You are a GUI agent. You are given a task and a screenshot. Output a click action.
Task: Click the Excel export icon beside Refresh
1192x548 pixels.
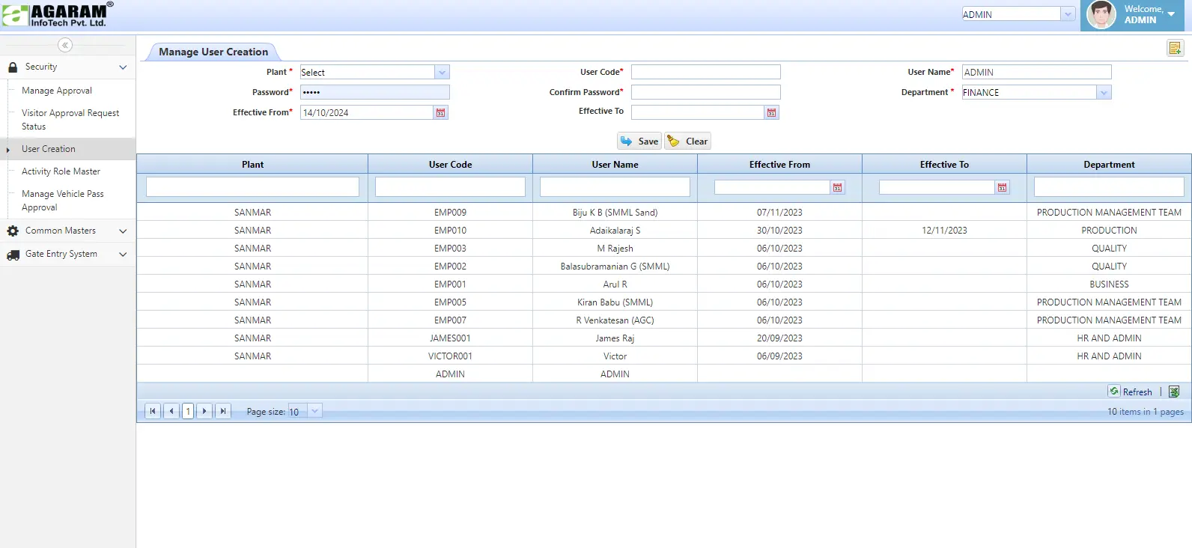coord(1174,392)
